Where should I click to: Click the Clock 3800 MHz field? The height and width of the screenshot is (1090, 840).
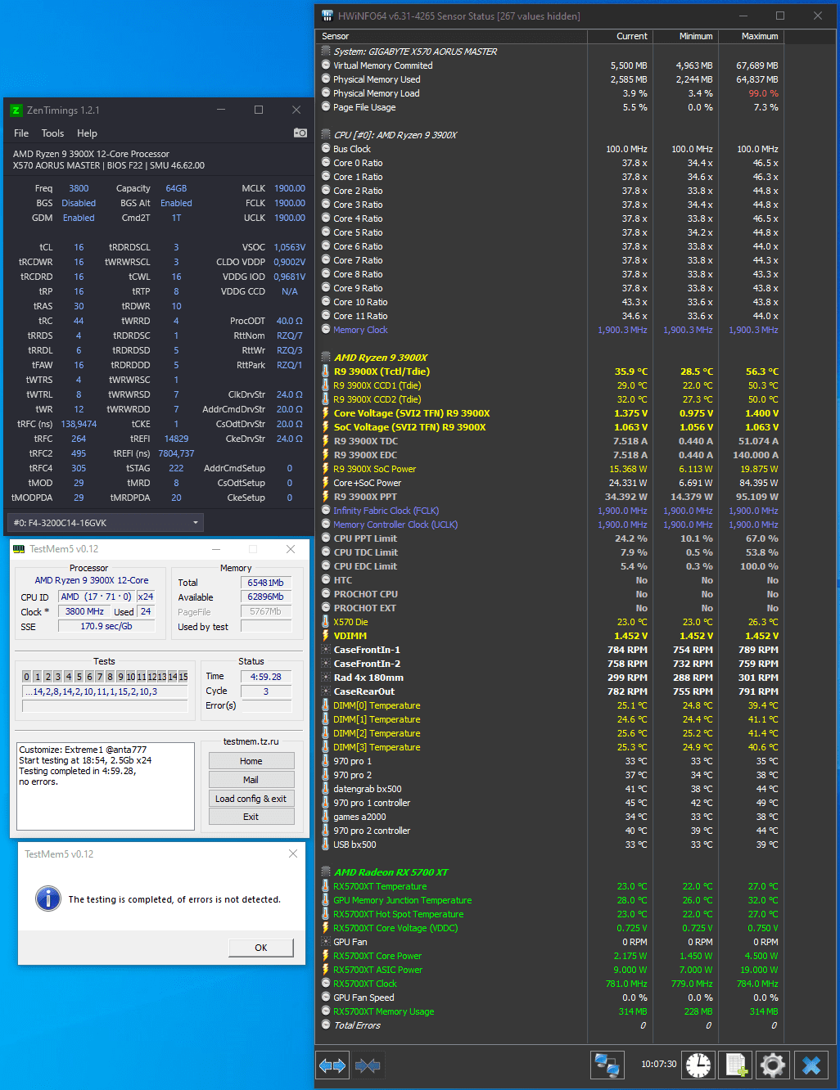click(x=85, y=611)
